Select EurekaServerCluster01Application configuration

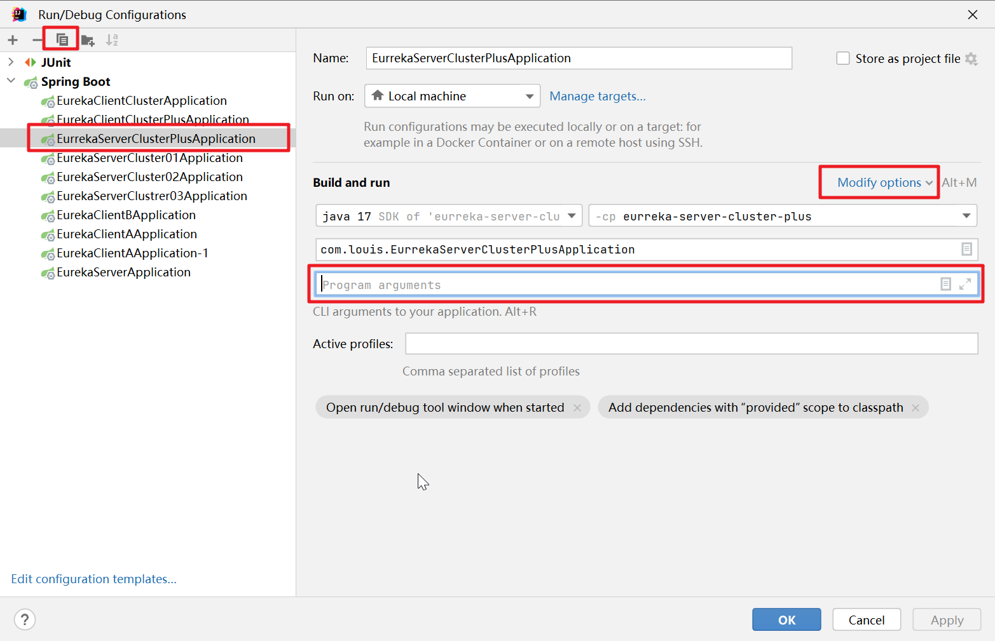click(x=149, y=158)
